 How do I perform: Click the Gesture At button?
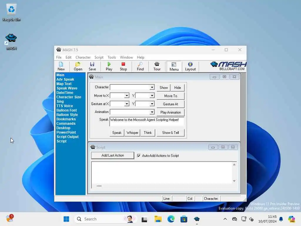coord(170,104)
